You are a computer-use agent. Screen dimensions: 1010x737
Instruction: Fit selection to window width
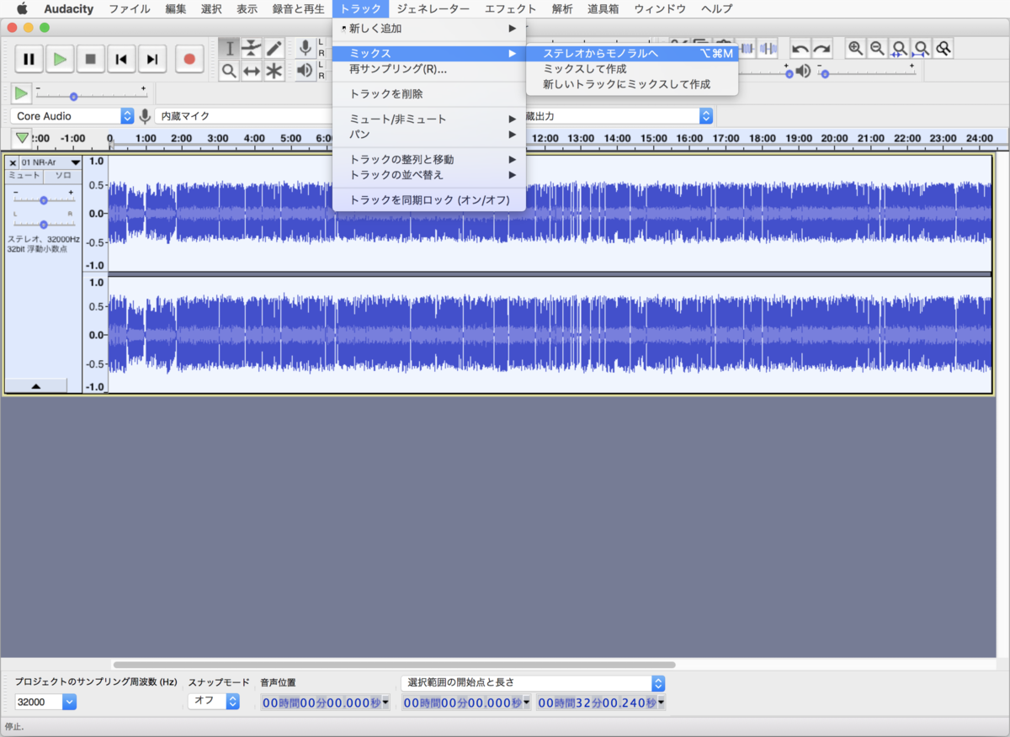(900, 49)
